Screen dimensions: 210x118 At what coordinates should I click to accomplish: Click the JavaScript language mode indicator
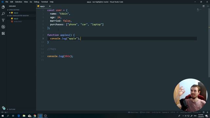point(185,112)
